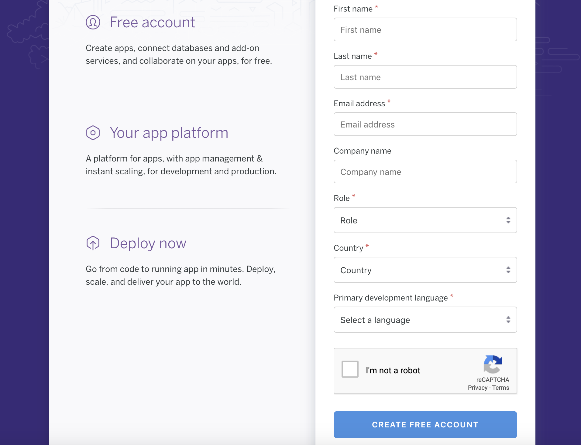Open the Select a language dropdown
Viewport: 581px width, 445px height.
(x=425, y=320)
